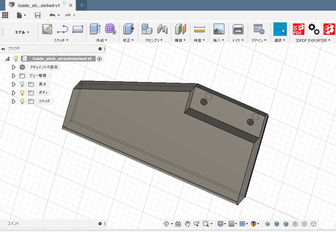The image size is (336, 232).
Task: Open Grid and Snaps settings
Action: pos(231,224)
